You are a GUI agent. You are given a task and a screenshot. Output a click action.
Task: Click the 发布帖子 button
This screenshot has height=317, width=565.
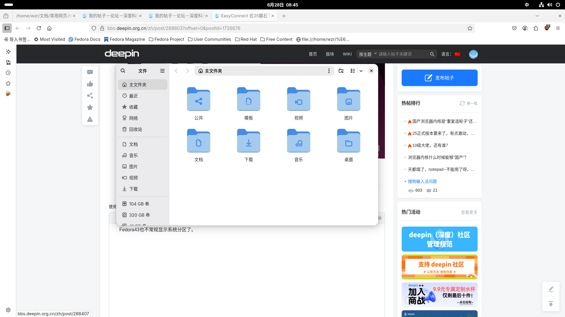(440, 78)
